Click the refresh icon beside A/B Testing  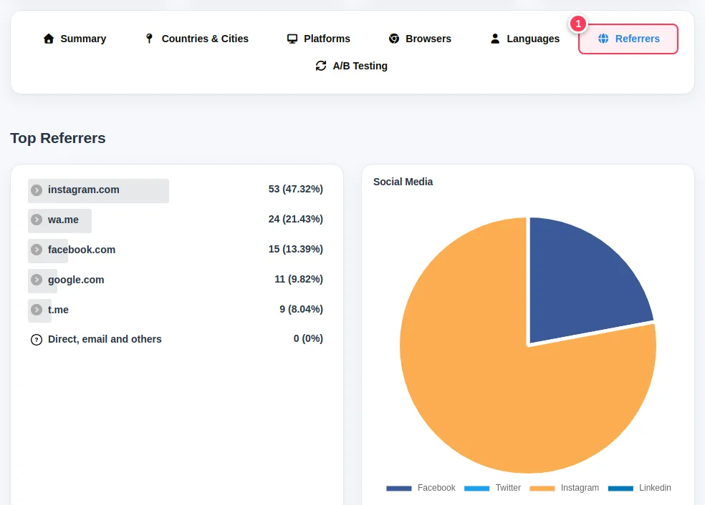(321, 66)
